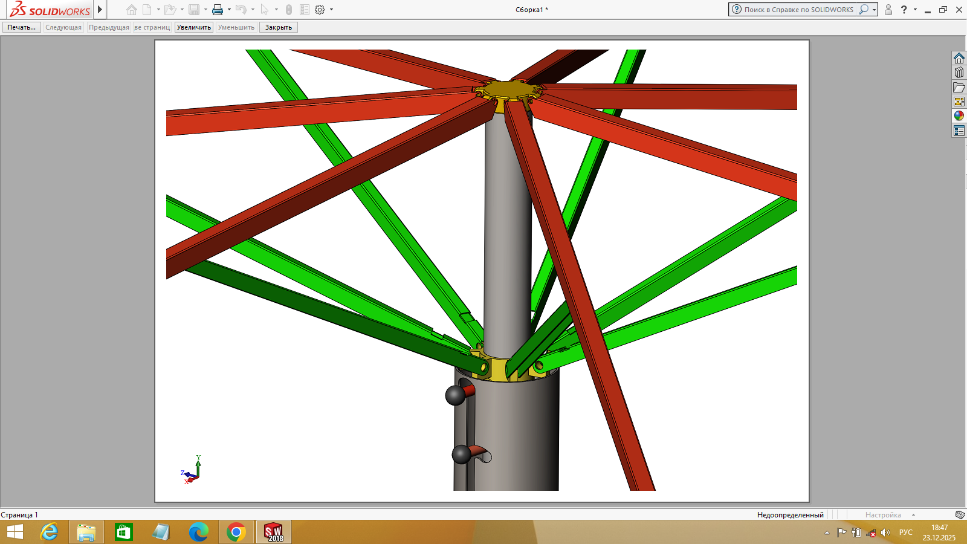Viewport: 967px width, 544px height.
Task: Open SOLIDWORKS options via the gear icon
Action: [320, 10]
